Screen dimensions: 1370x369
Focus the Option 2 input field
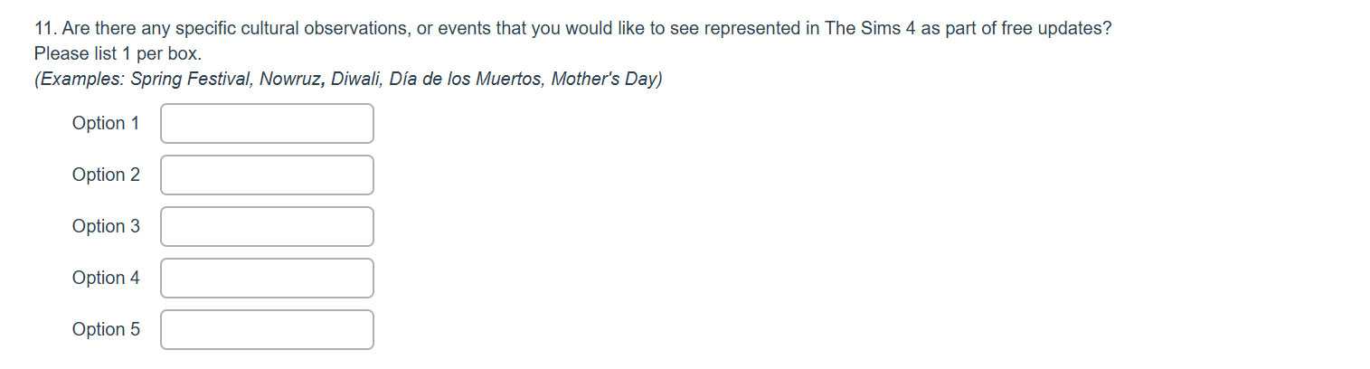coord(267,175)
